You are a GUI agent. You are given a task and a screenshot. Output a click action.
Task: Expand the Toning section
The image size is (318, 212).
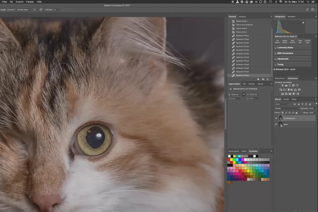tap(292, 64)
